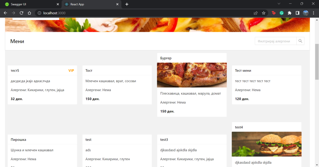Viewport: 319px width, 167px height.
Task: Open the Extensions puzzle piece icon
Action: click(289, 13)
